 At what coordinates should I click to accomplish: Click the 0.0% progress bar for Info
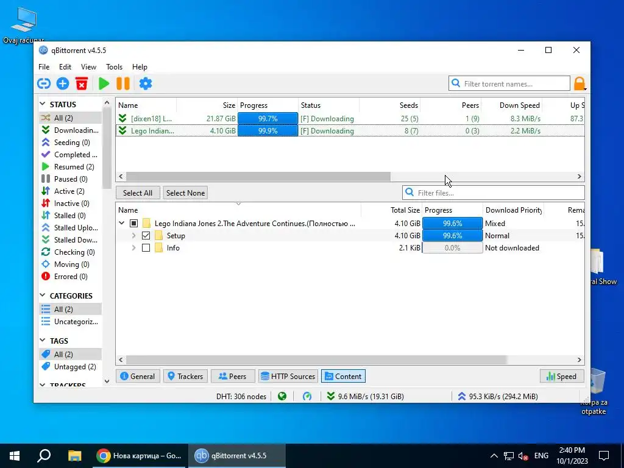pyautogui.click(x=453, y=248)
